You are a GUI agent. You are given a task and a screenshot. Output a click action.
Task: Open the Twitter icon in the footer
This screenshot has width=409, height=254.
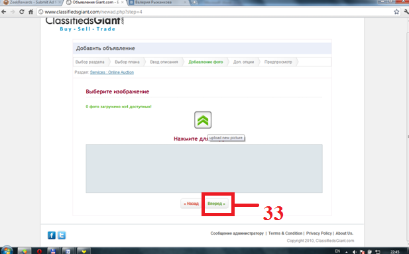pyautogui.click(x=62, y=235)
